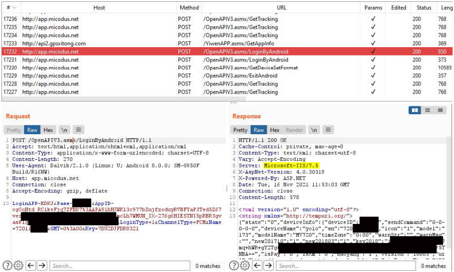Toggle non-printable characters in Response
This screenshot has width=454, height=272.
click(314, 130)
